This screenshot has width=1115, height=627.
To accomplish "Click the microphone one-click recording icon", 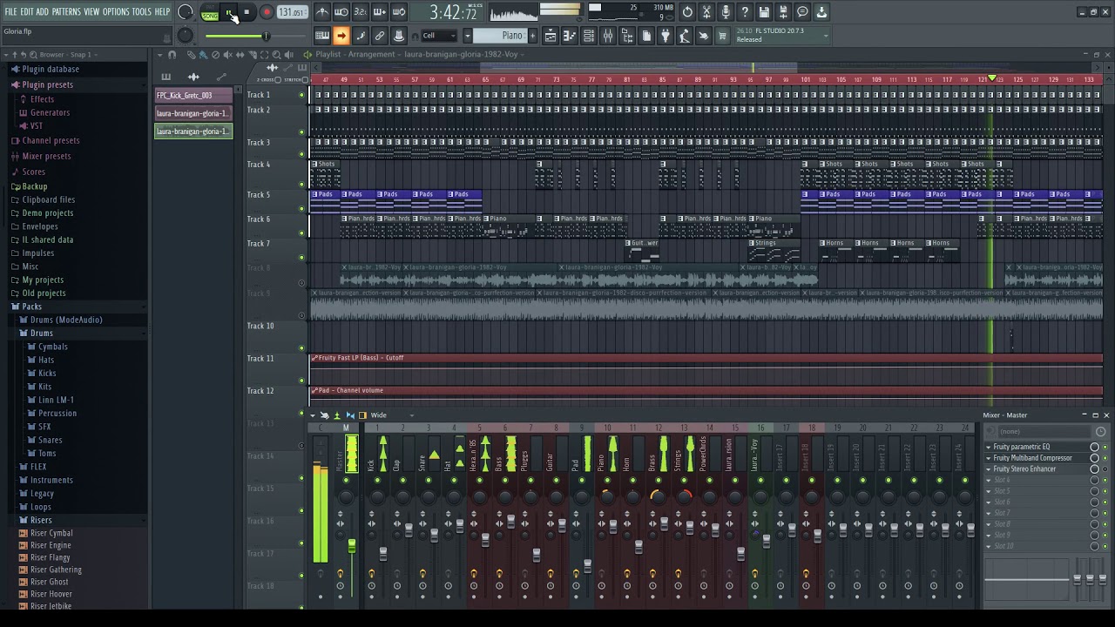I will [726, 12].
